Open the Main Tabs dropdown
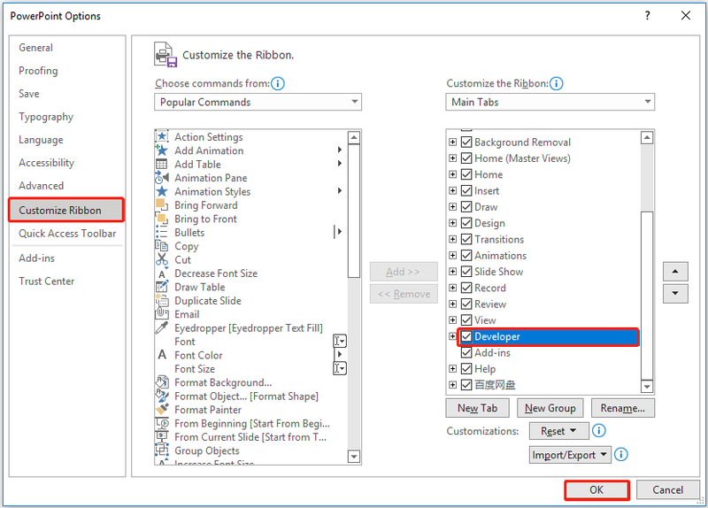 point(550,102)
